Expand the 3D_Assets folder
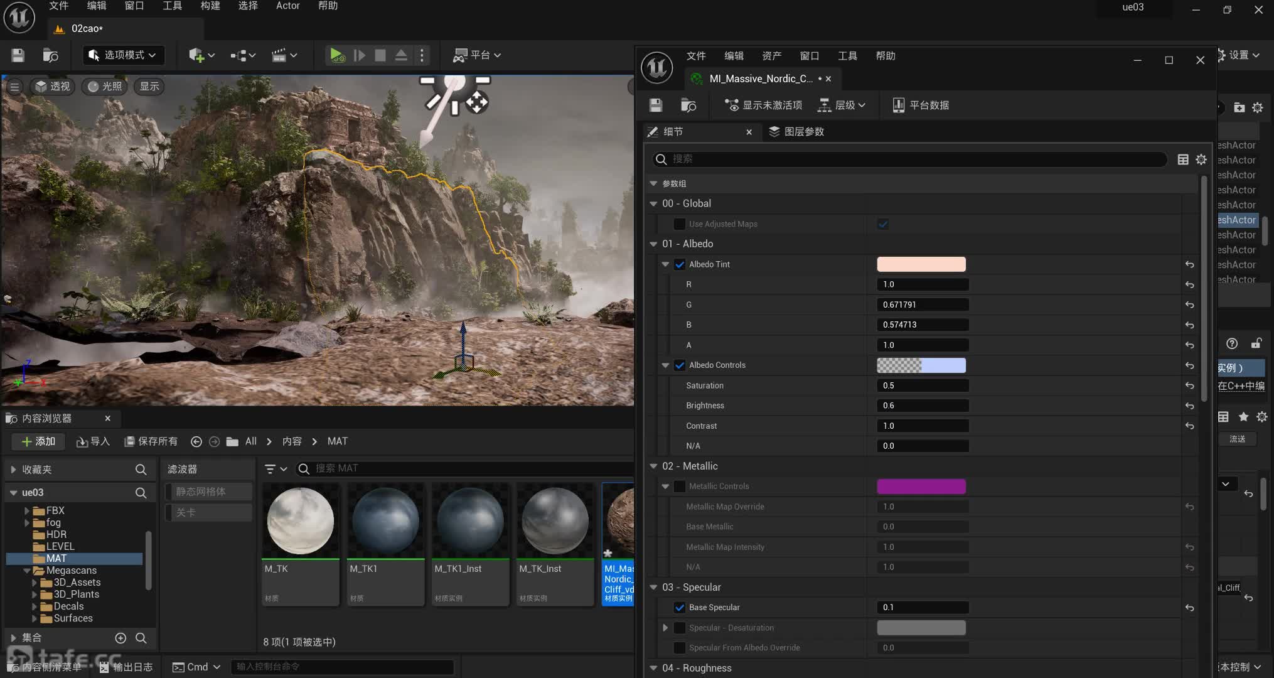This screenshot has width=1274, height=678. (35, 583)
